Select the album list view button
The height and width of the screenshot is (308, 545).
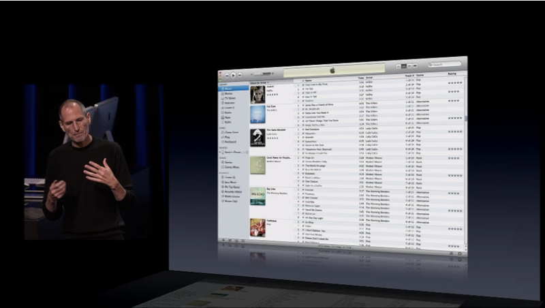404,66
